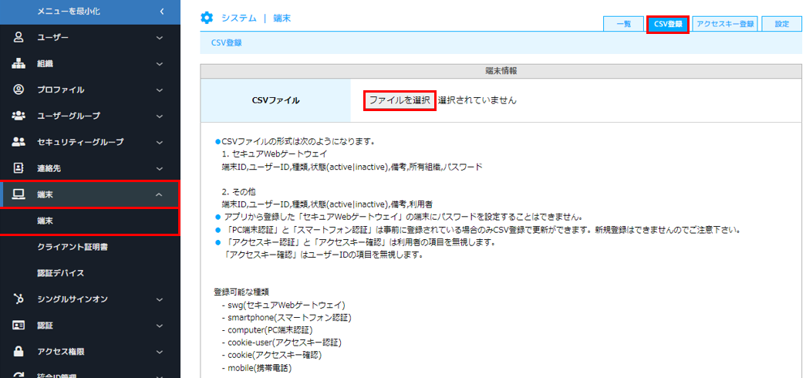Expand the ユーザー menu chevron
Screen dimensions: 806x378
(160, 38)
